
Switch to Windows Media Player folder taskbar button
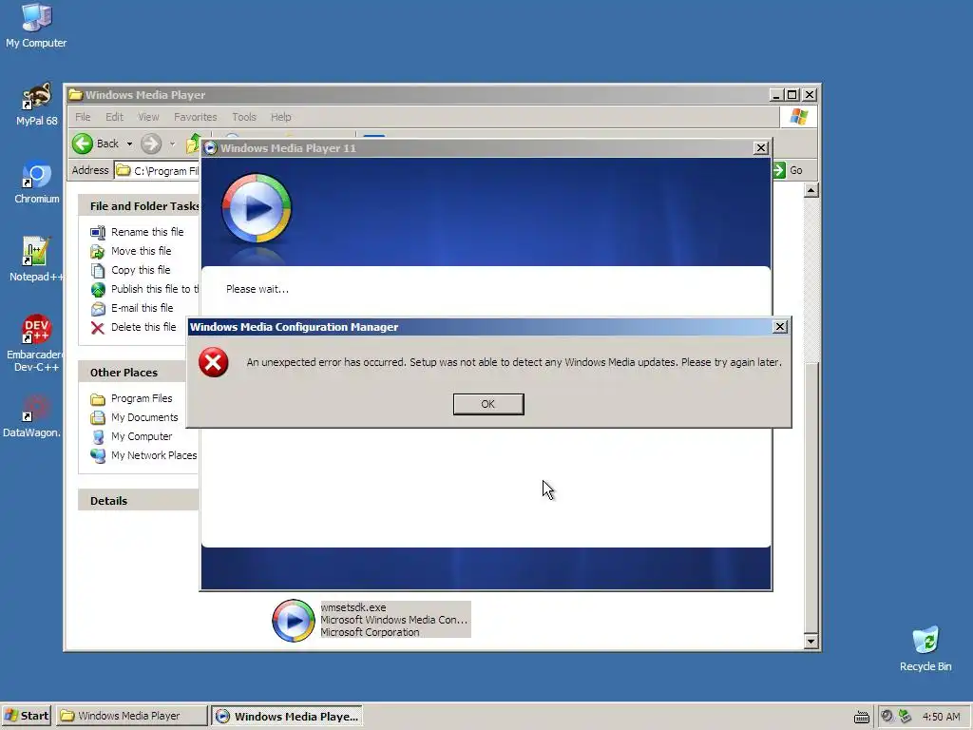pyautogui.click(x=131, y=716)
